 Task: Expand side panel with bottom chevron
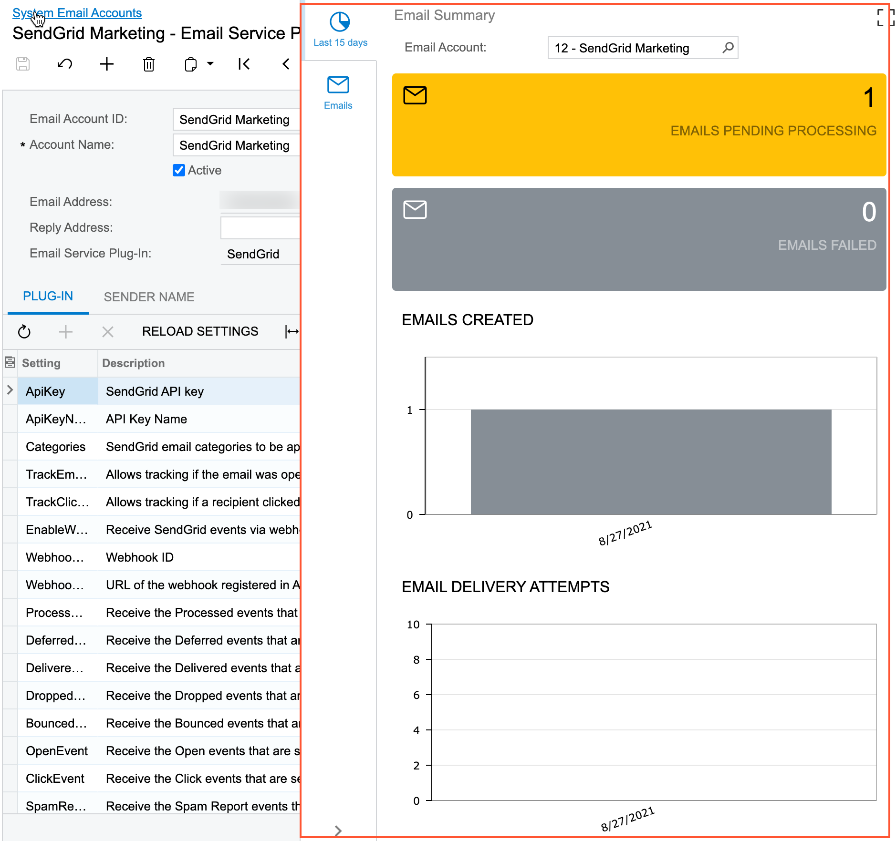coord(338,831)
